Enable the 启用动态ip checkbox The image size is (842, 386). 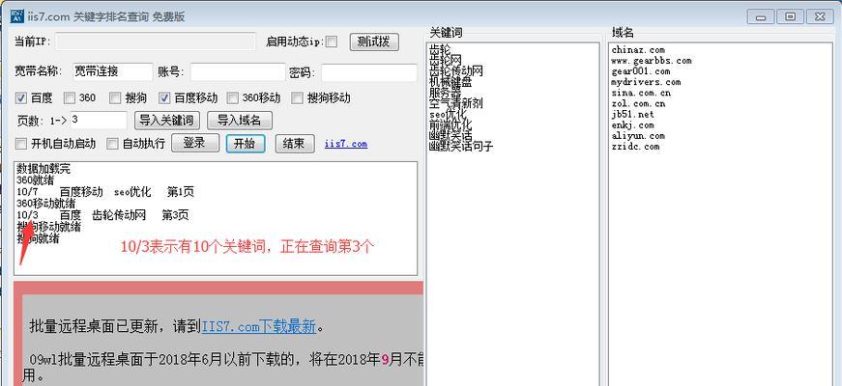(332, 42)
